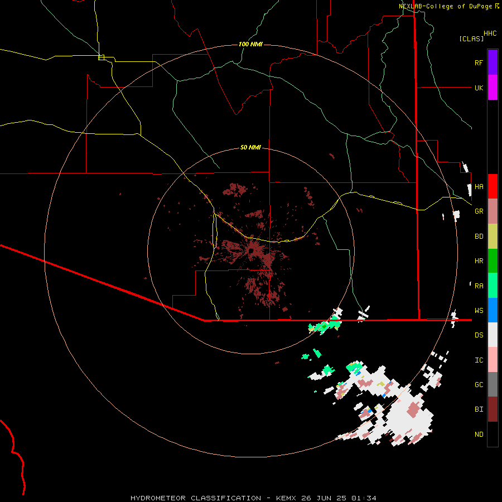Select the 'GC' legend label
The height and width of the screenshot is (502, 502).
479,385
